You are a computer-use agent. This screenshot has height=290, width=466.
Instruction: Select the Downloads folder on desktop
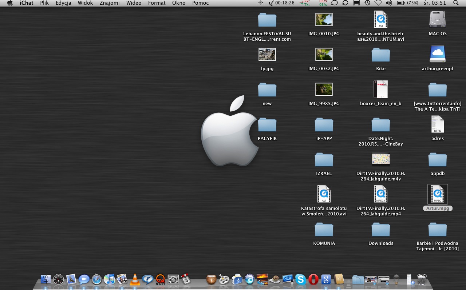(381, 229)
